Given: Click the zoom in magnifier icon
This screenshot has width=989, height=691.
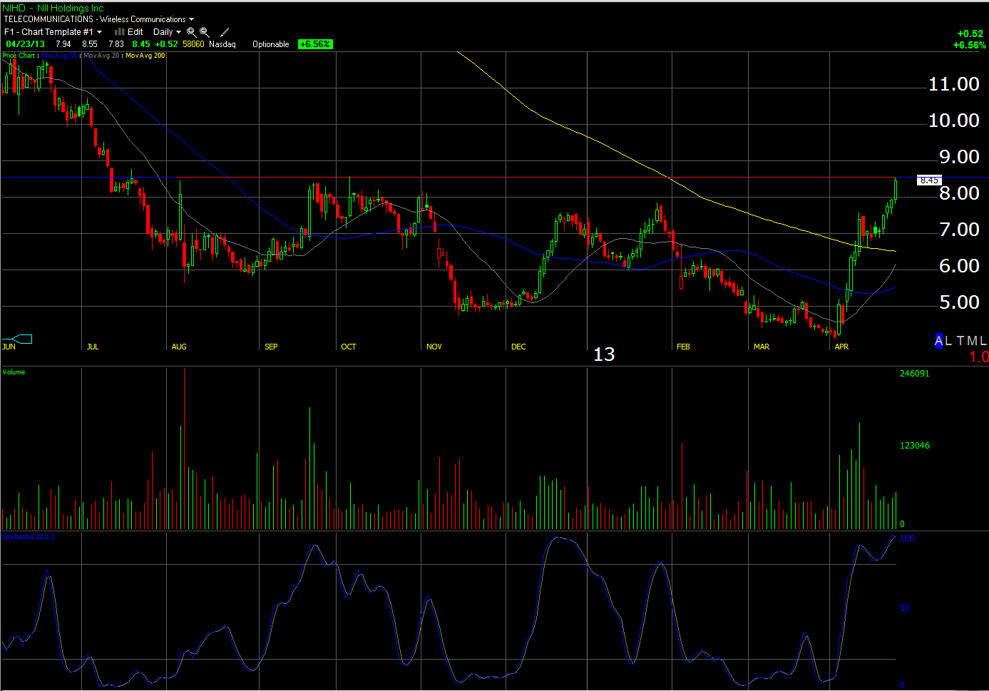Looking at the screenshot, I should (191, 32).
